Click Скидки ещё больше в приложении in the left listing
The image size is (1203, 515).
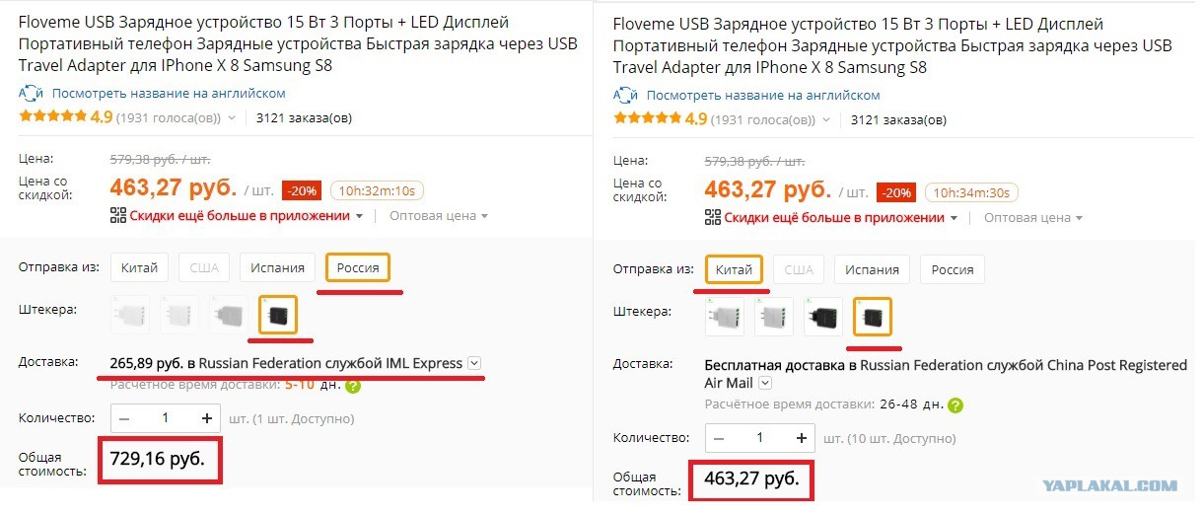tap(240, 216)
